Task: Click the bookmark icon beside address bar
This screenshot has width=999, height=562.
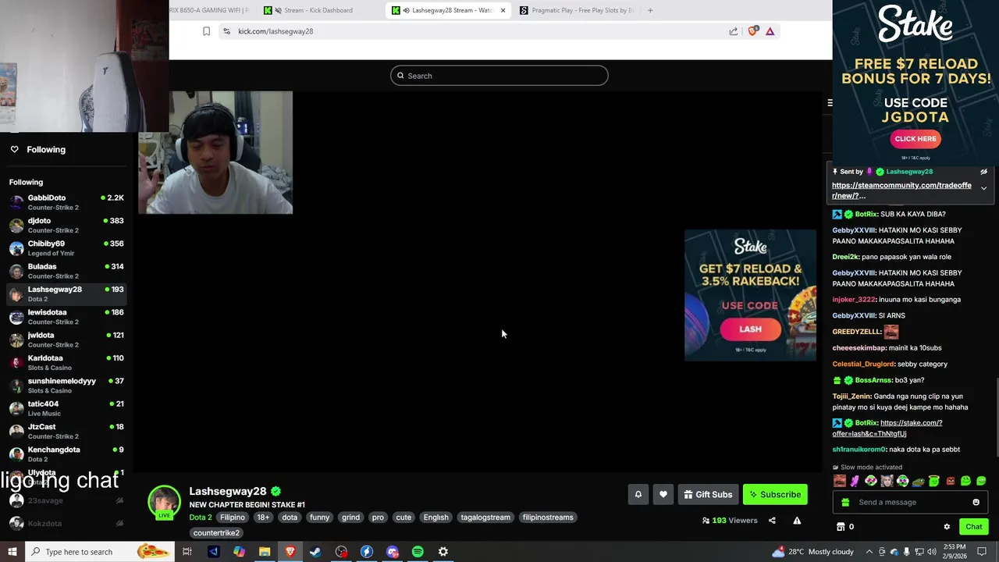Action: [206, 31]
